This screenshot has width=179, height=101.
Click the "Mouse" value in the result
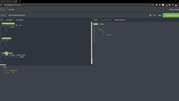pos(109,35)
